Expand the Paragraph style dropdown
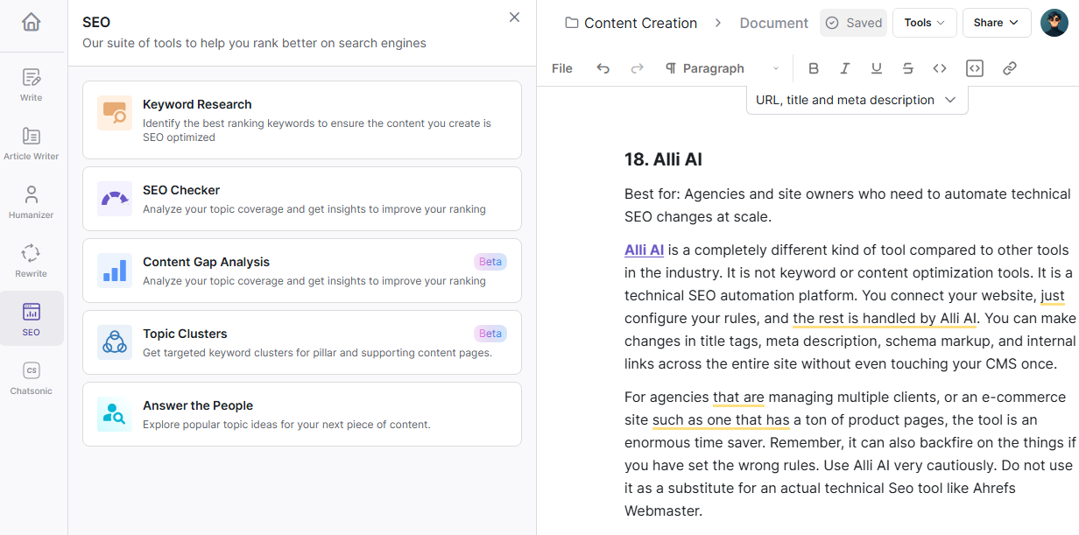This screenshot has width=1079, height=535. (723, 68)
